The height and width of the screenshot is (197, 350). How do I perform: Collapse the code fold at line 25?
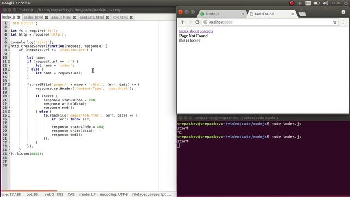tap(9, 115)
